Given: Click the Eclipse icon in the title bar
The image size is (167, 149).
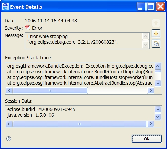Looking at the screenshot, I should (x=5, y=6).
